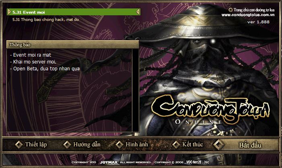Click the JOYMAX logo in footer

(109, 162)
